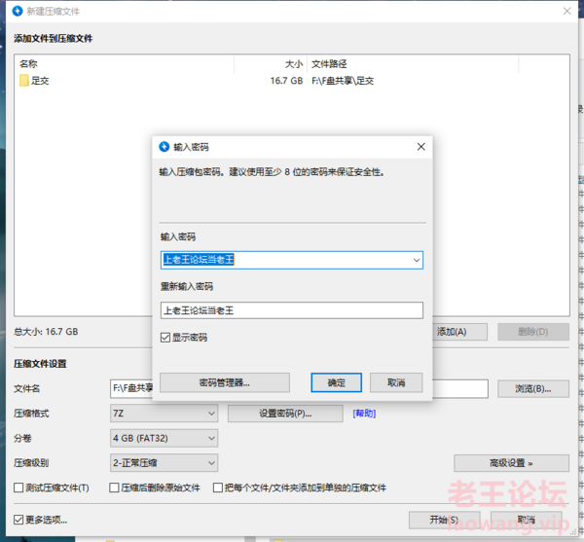The height and width of the screenshot is (542, 584).
Task: Check 把每个文件/文件夹添加到单独的压缩文件 option
Action: 217,488
